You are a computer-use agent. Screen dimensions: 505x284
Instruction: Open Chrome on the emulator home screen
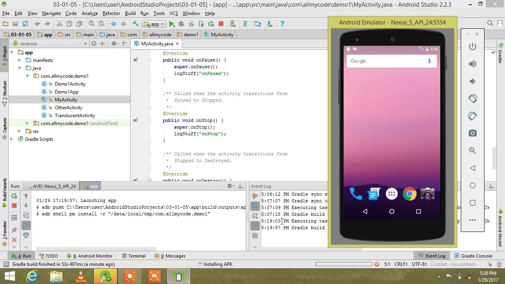(x=410, y=194)
